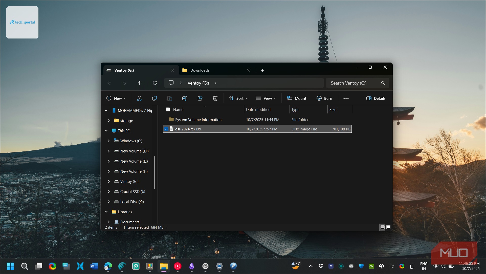Expand Crucial SSD (J:) tree node
This screenshot has height=274, width=486.
click(x=109, y=191)
